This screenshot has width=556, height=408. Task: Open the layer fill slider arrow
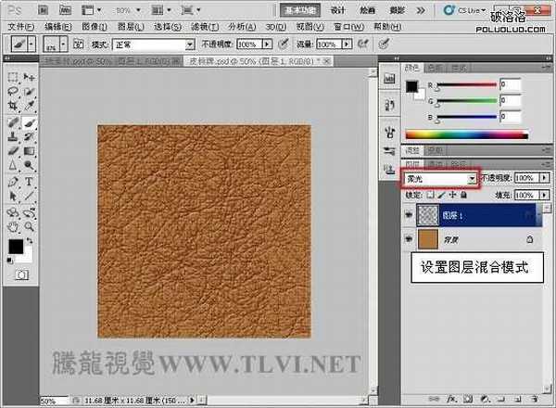pyautogui.click(x=544, y=195)
